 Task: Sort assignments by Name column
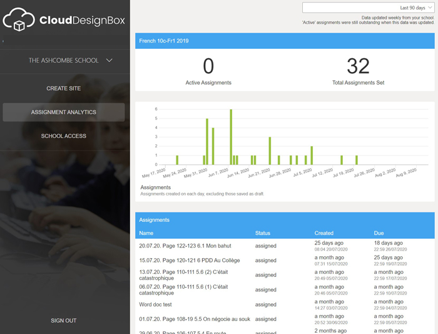point(146,233)
